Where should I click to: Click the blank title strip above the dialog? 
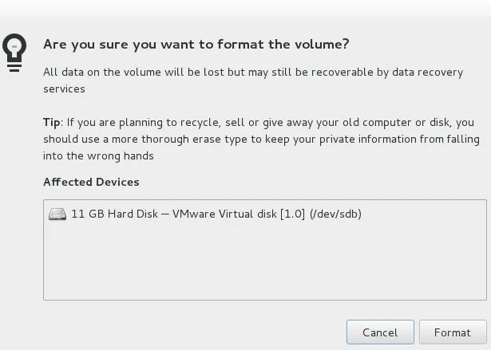click(246, 8)
